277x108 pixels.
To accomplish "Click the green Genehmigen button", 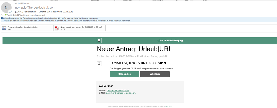I will pyautogui.click(x=125, y=74).
